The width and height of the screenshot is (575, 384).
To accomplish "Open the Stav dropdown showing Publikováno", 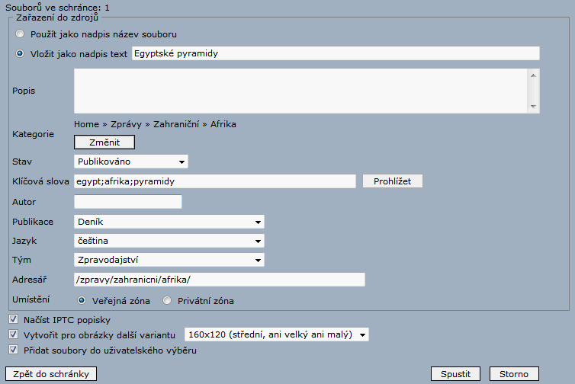I will coord(131,162).
